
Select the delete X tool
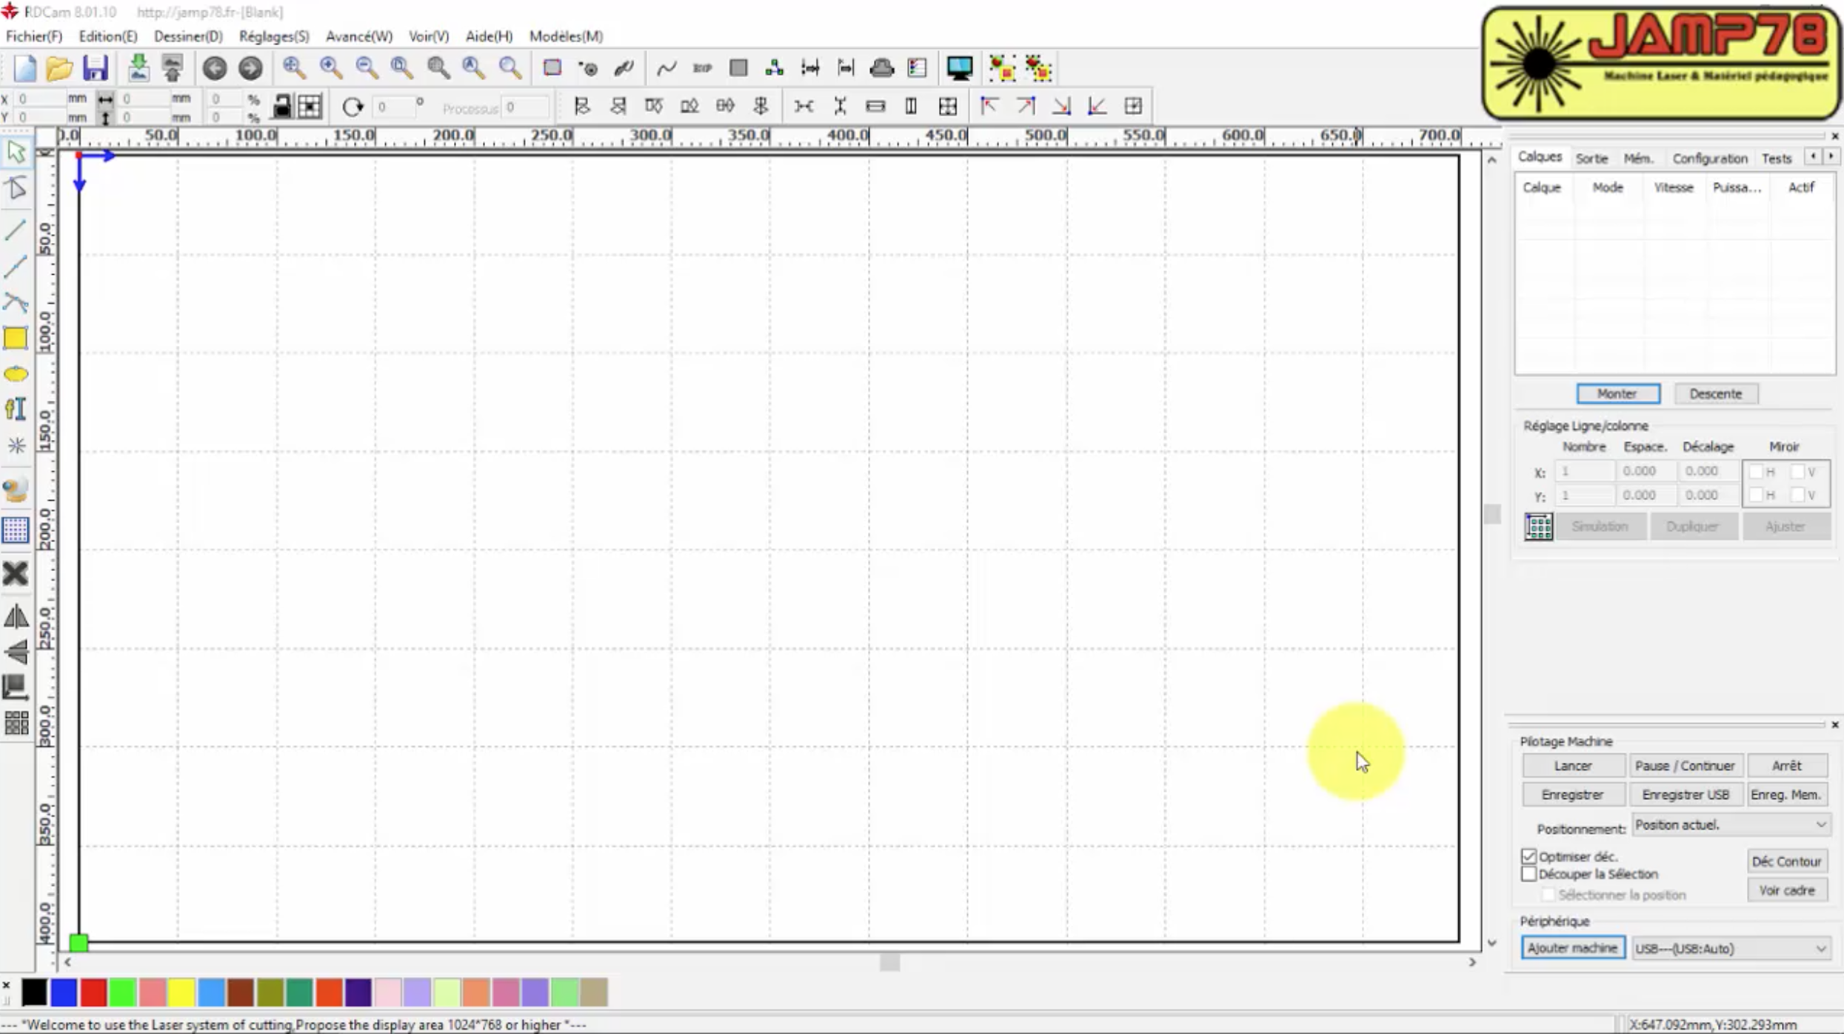point(16,573)
